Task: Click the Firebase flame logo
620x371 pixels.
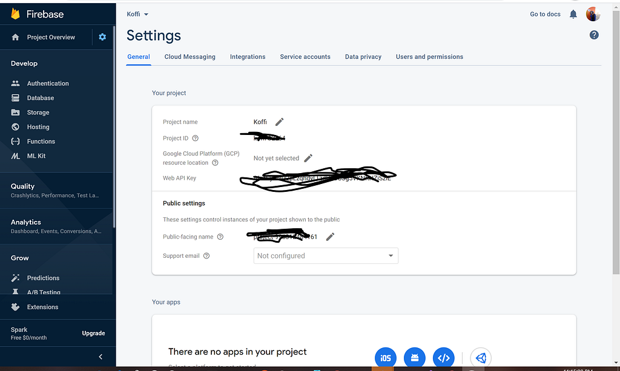Action: 15,14
